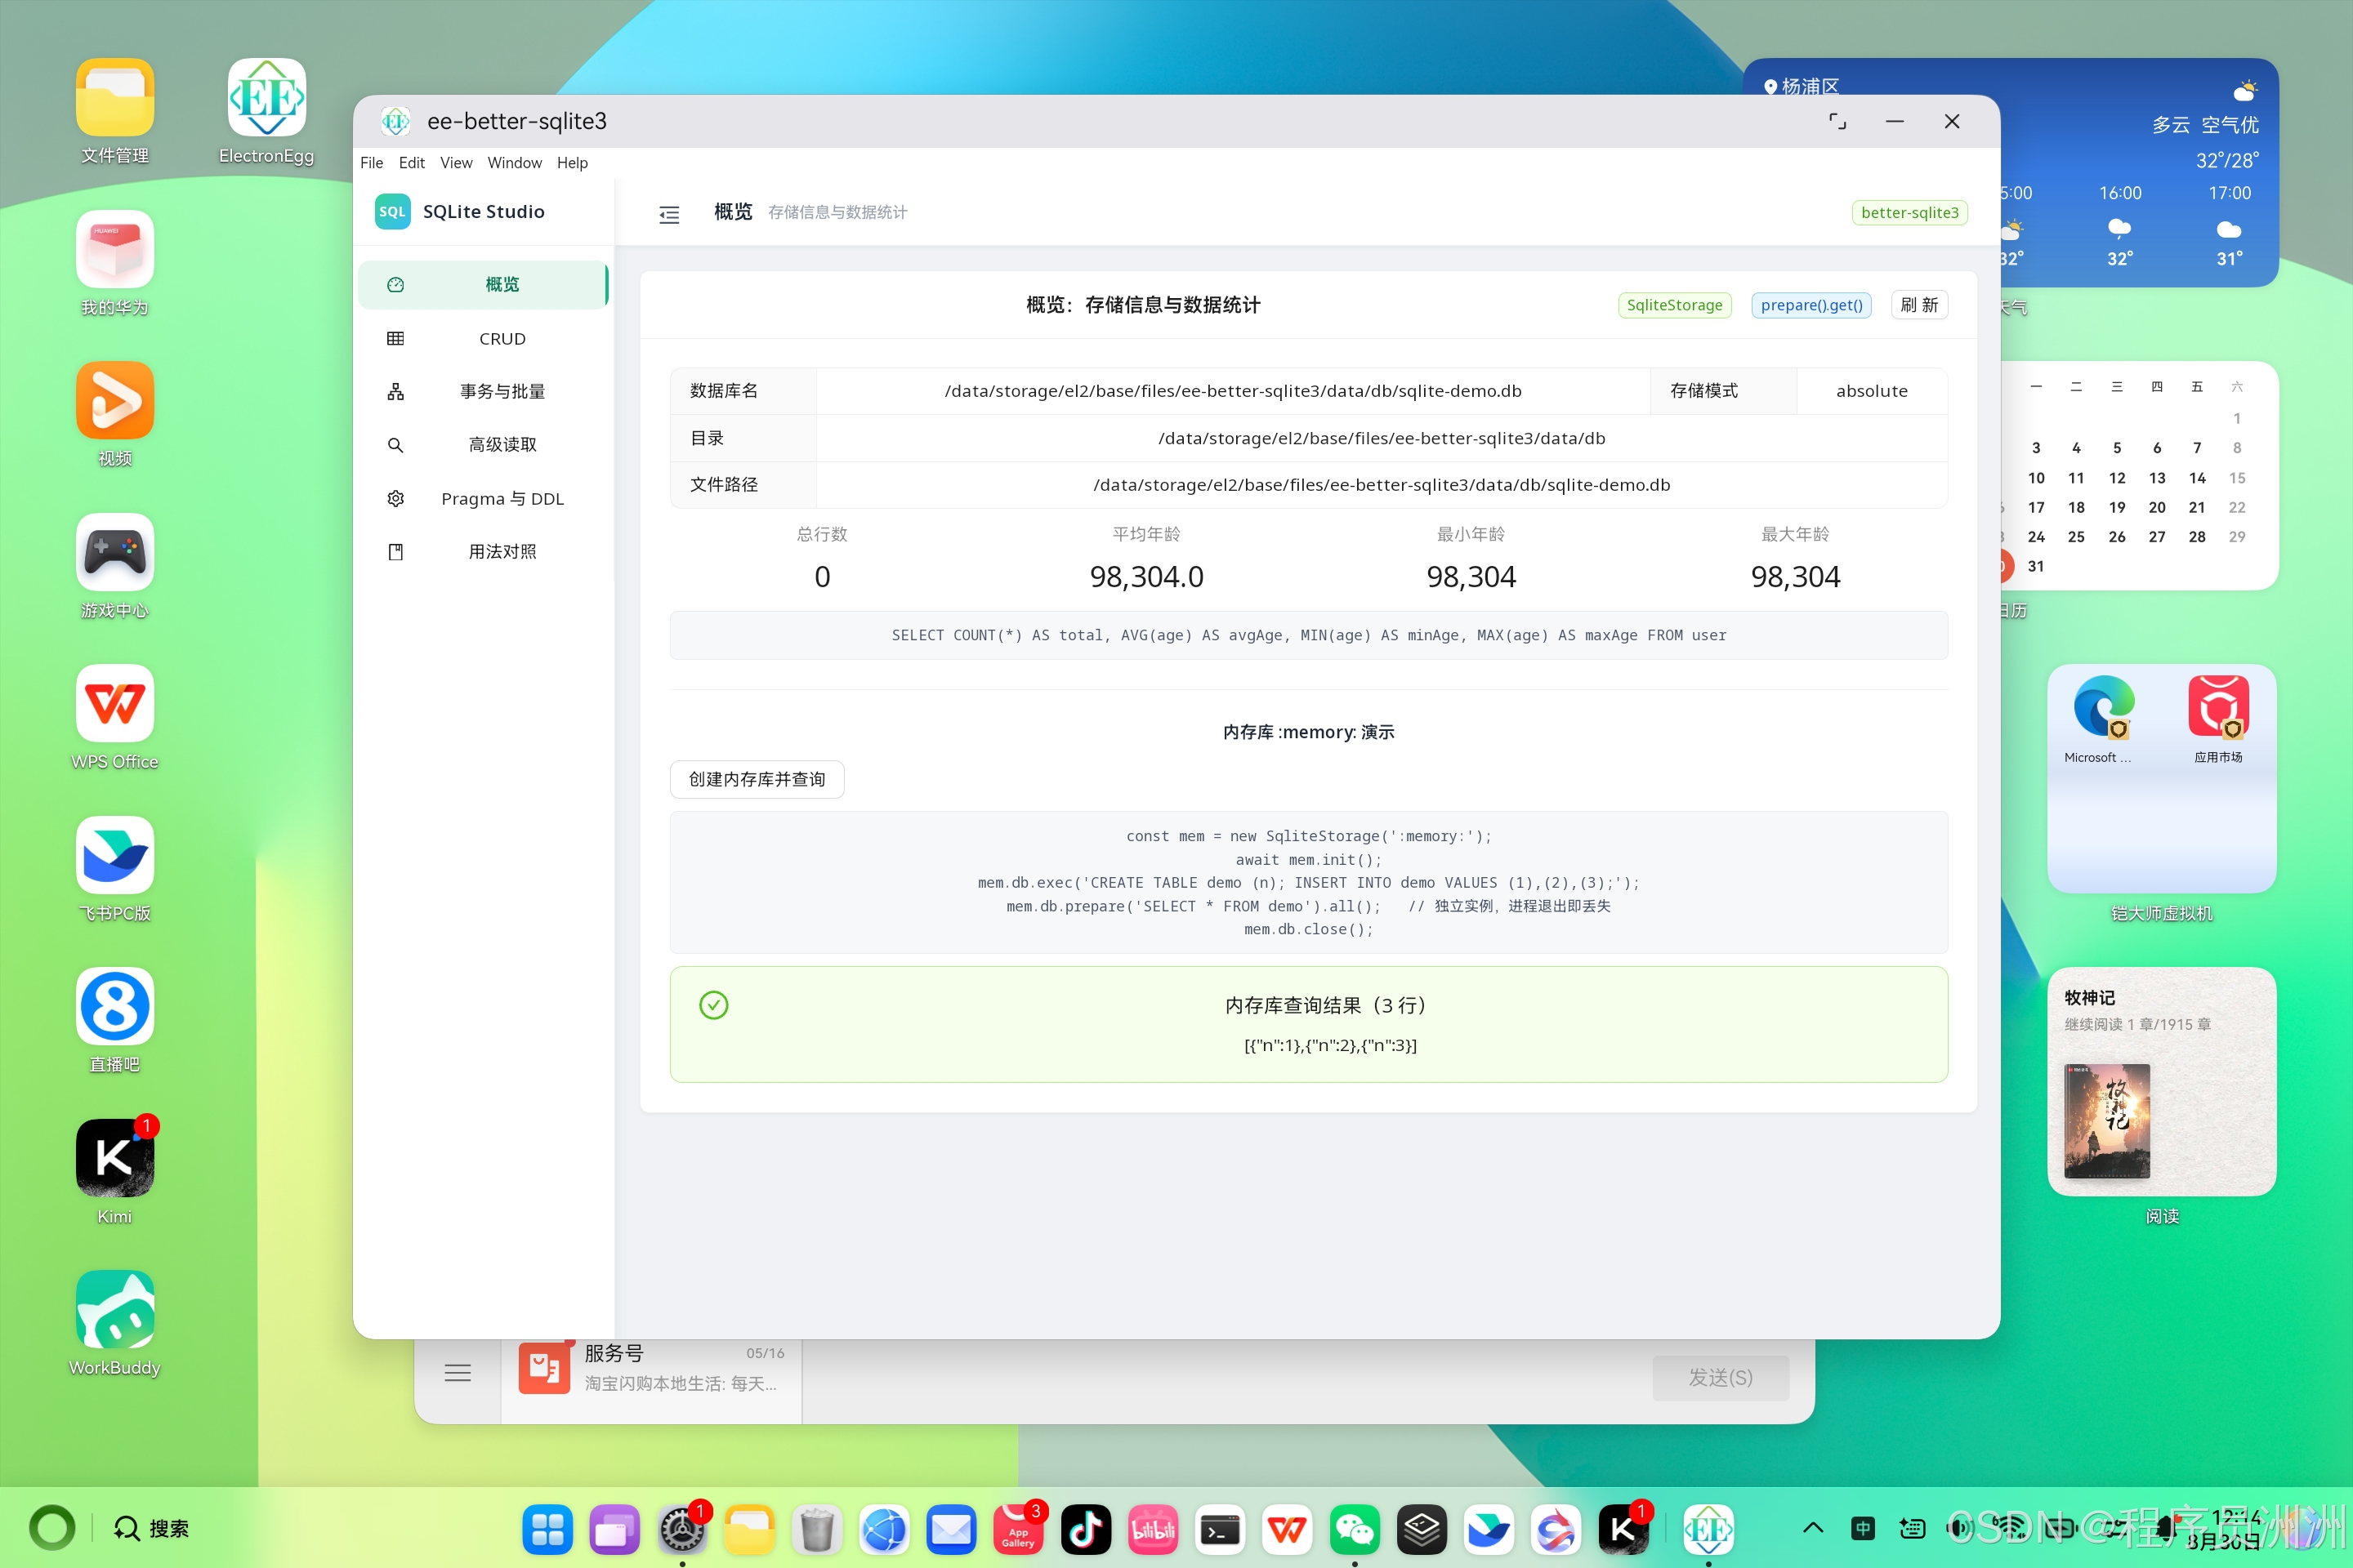Open the Window menu
Screen dimensions: 2353x1568
click(x=514, y=163)
